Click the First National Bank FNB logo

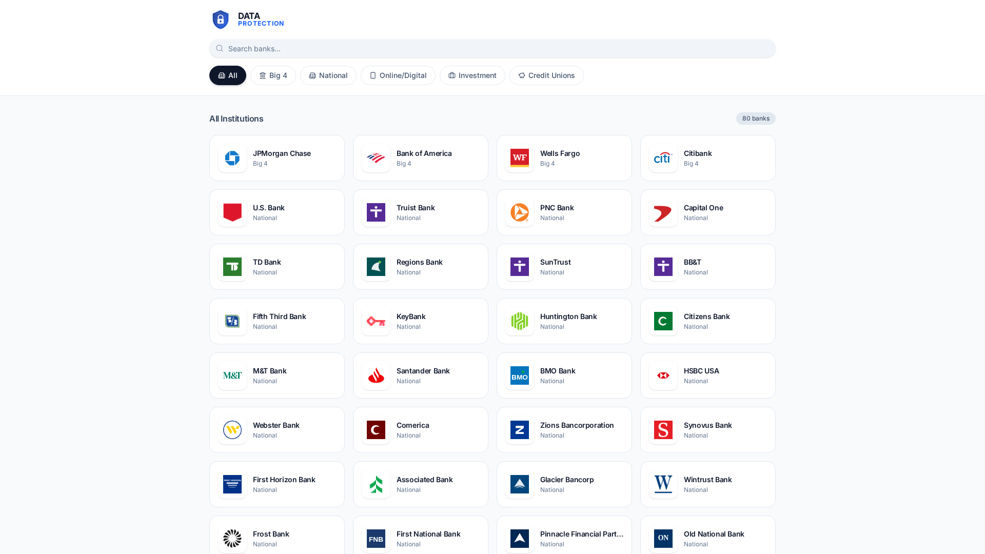[376, 539]
